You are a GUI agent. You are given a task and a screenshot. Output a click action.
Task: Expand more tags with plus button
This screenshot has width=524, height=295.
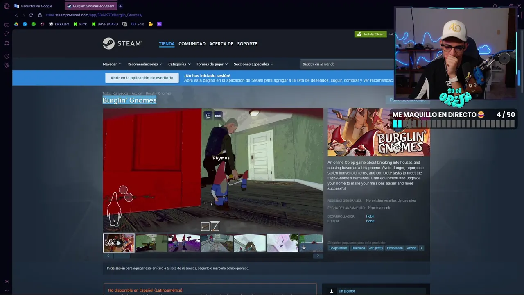[421, 248]
